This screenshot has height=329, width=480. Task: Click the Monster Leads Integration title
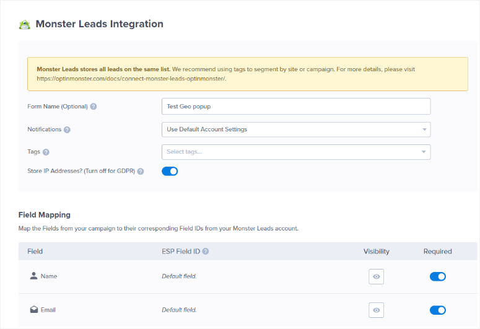(x=100, y=24)
